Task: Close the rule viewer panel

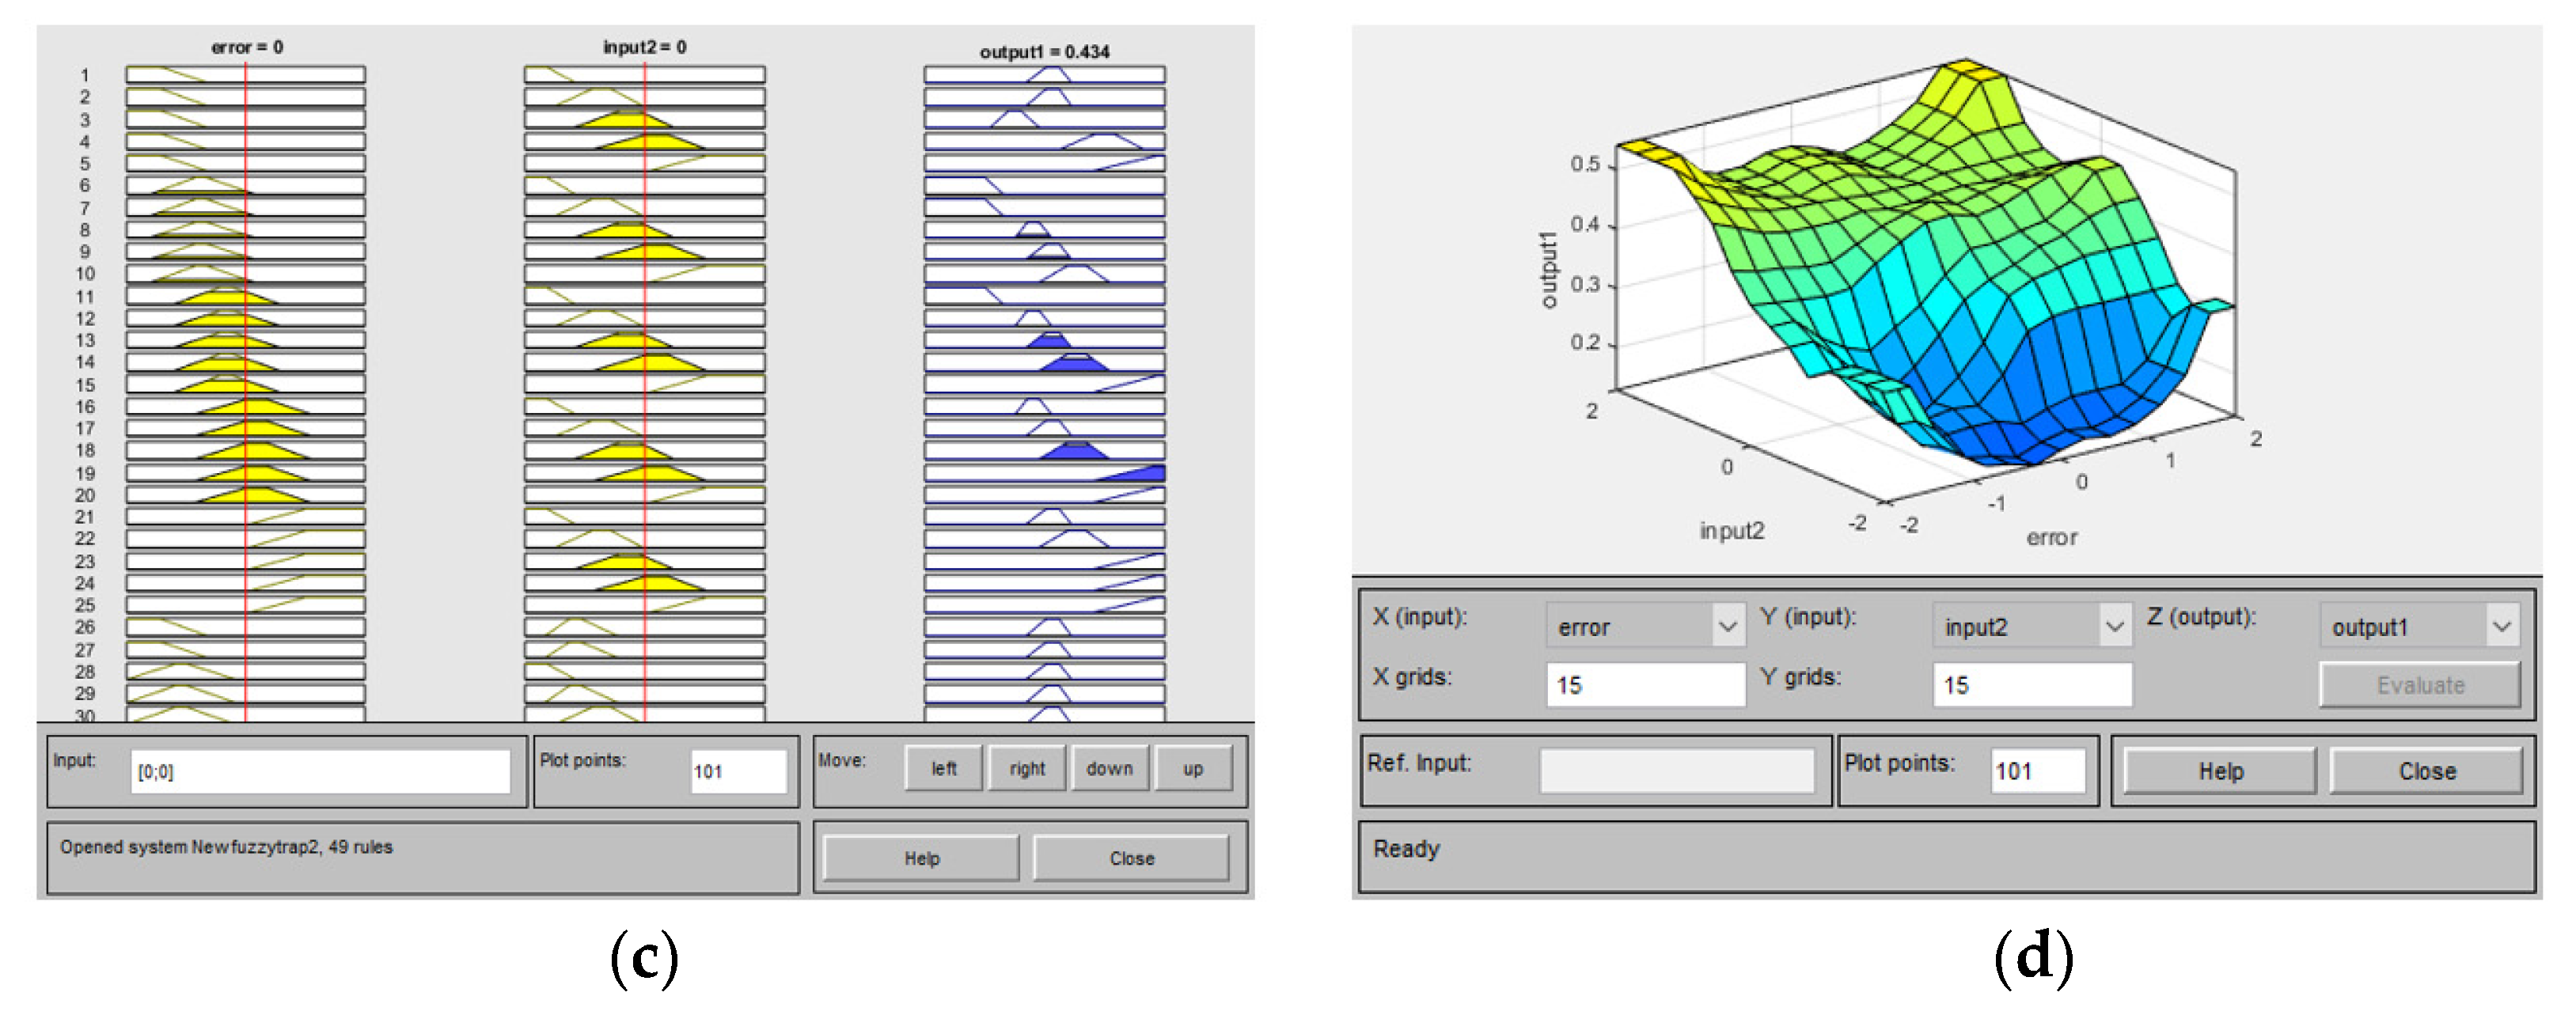Action: click(1131, 858)
